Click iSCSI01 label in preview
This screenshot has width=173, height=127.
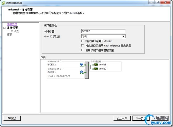click(52, 72)
